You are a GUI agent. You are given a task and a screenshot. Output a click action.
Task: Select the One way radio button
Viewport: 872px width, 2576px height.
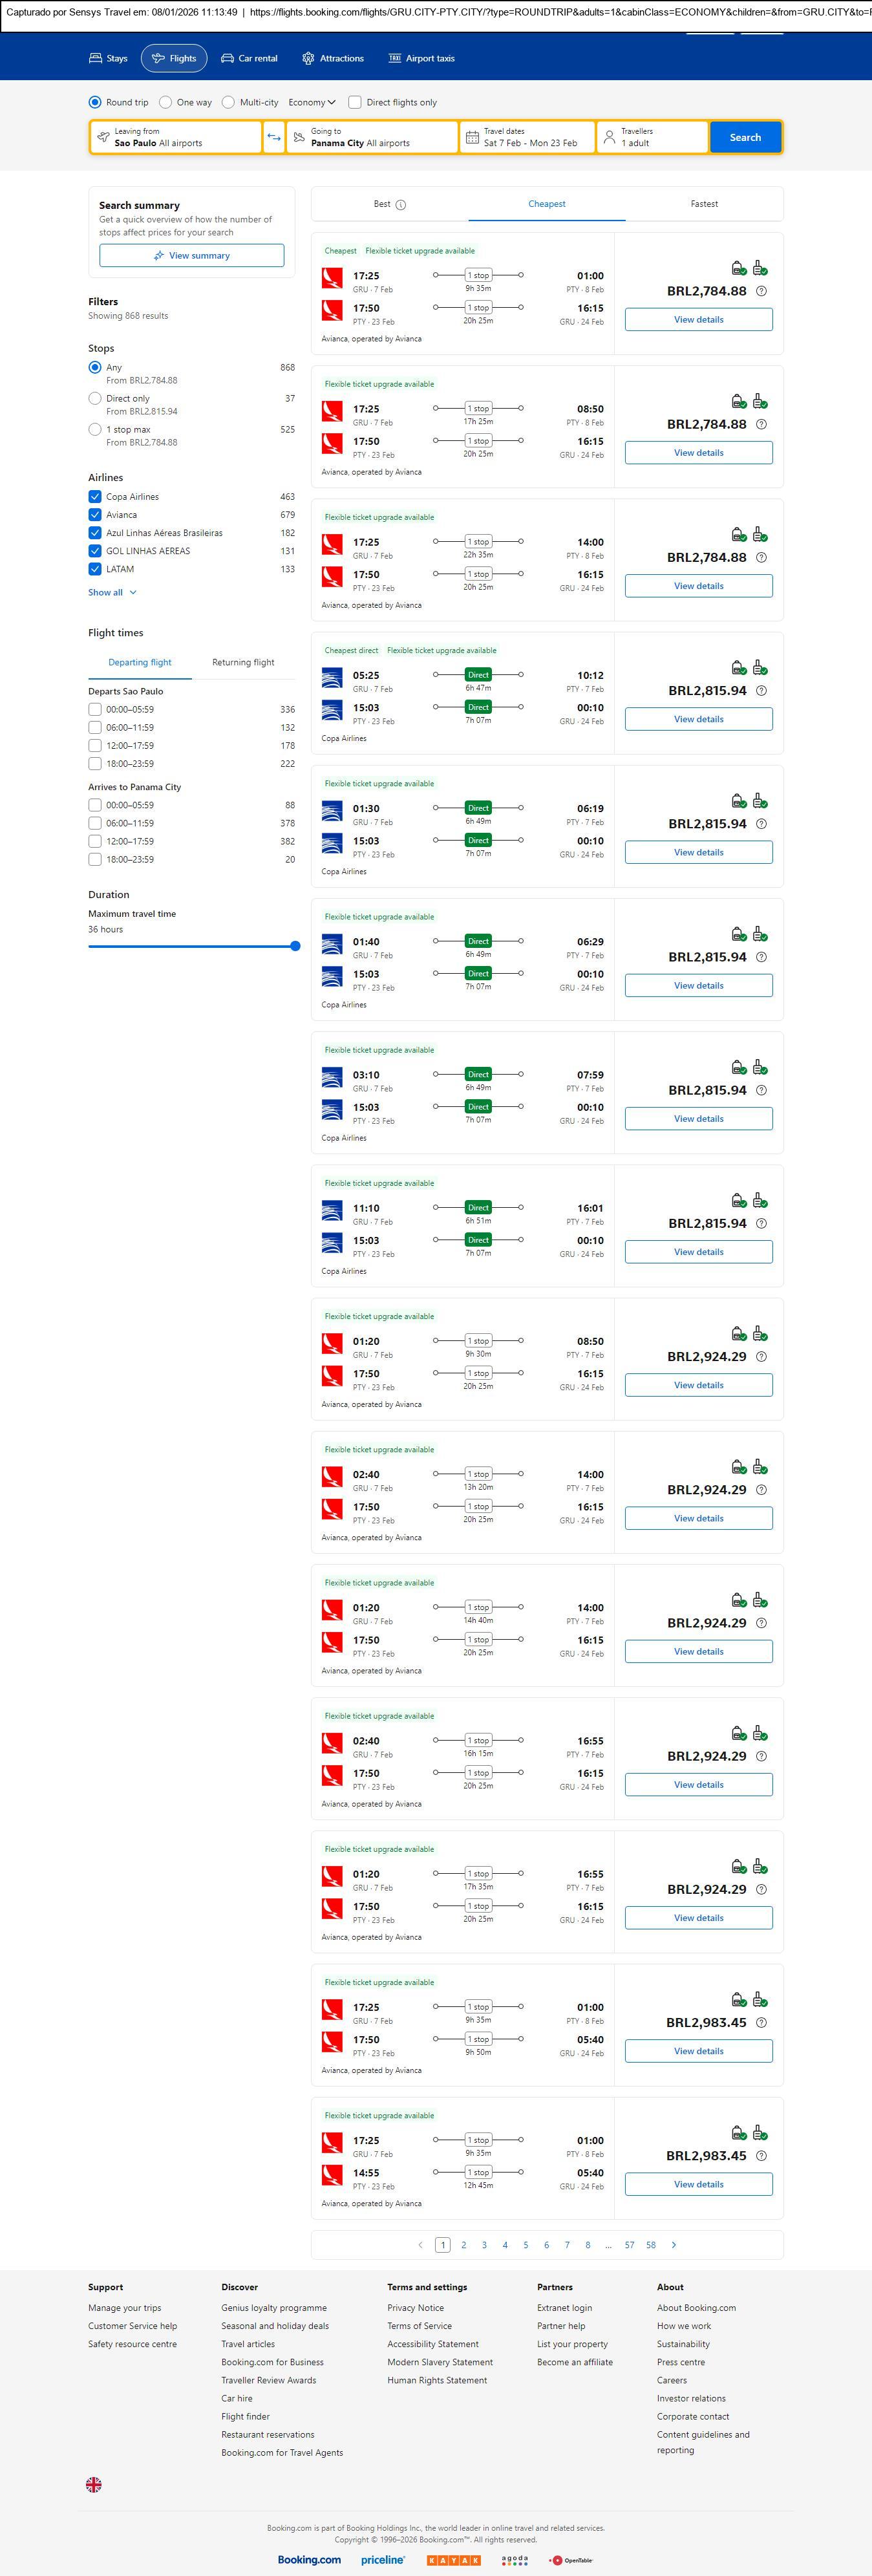166,102
